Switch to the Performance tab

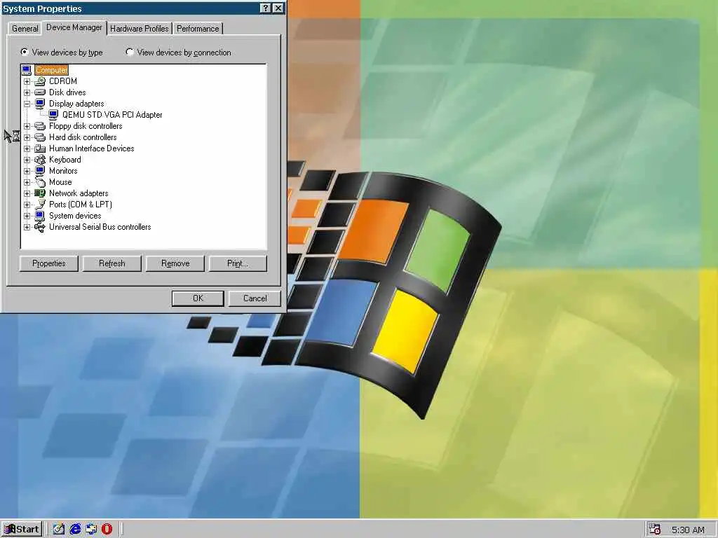pos(198,28)
